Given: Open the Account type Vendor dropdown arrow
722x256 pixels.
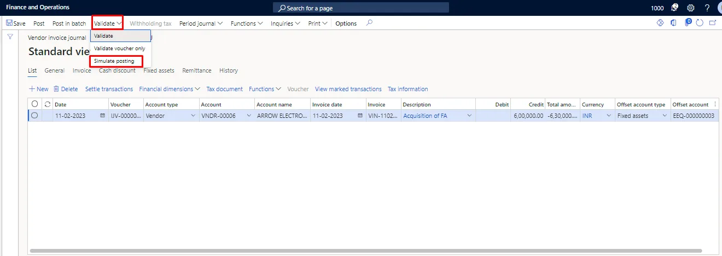Looking at the screenshot, I should tap(193, 116).
